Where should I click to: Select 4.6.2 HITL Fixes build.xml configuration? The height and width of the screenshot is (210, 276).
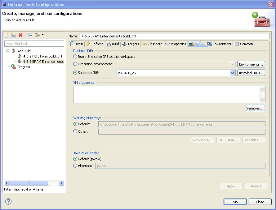click(42, 56)
